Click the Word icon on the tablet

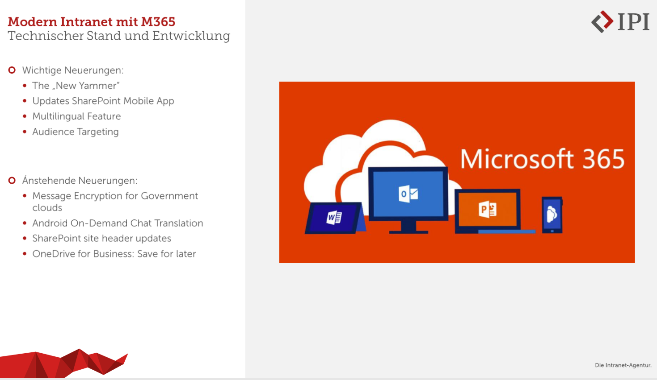334,218
